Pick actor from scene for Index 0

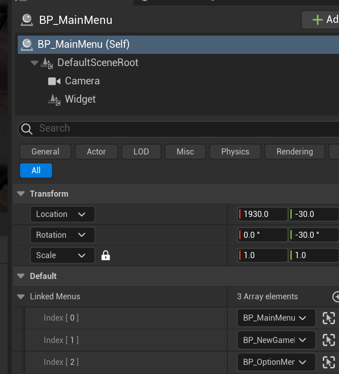point(329,318)
